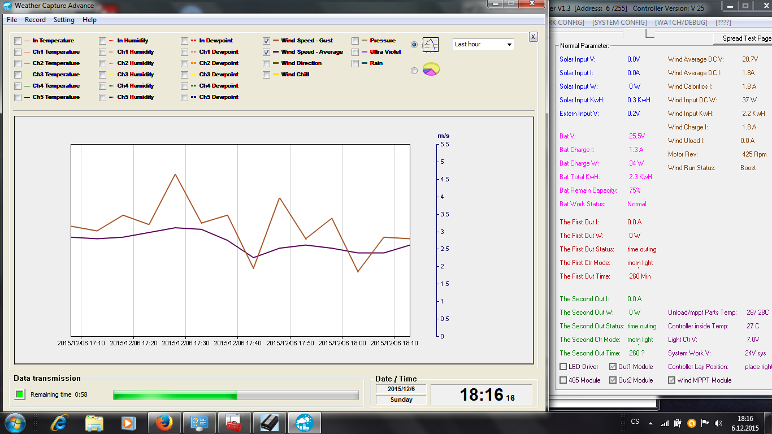772x434 pixels.
Task: Click the line graph view icon
Action: pyautogui.click(x=431, y=44)
